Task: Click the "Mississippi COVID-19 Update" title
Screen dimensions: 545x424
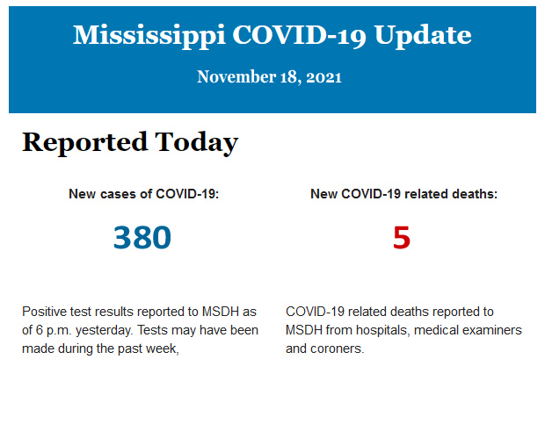Action: [x=272, y=35]
